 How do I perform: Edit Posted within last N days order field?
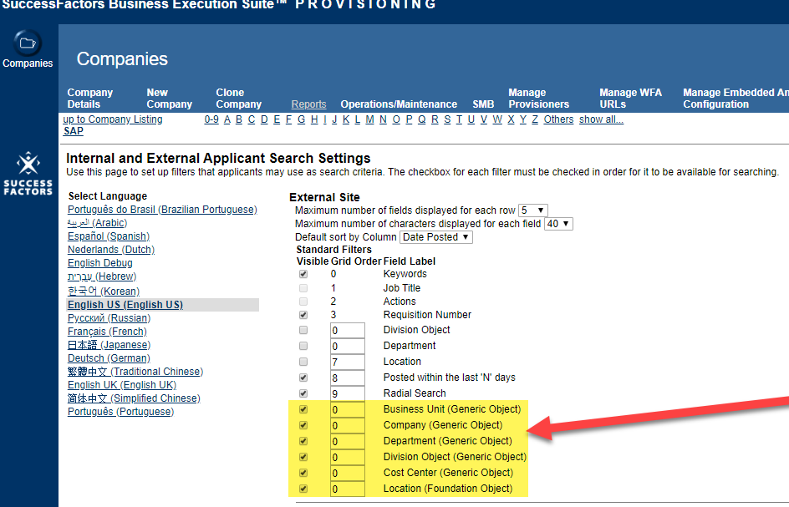347,378
